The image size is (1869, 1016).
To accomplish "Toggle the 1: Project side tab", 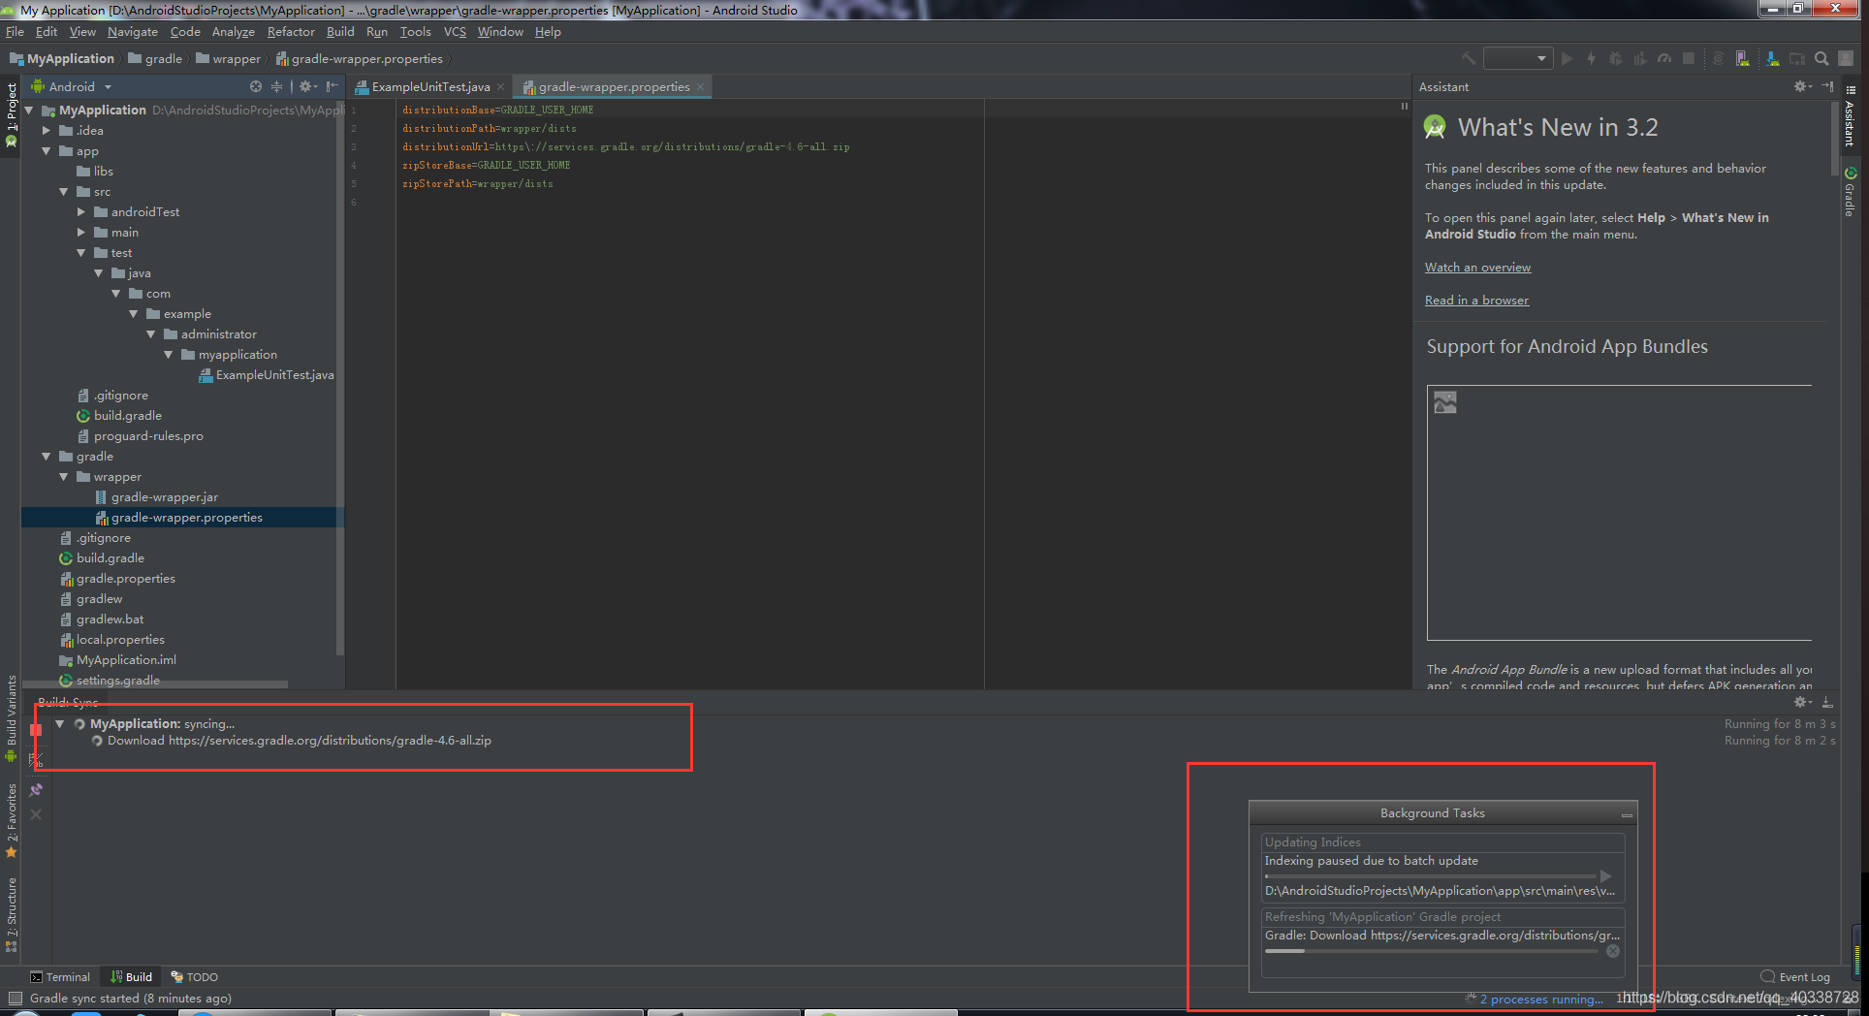I will pos(12,114).
